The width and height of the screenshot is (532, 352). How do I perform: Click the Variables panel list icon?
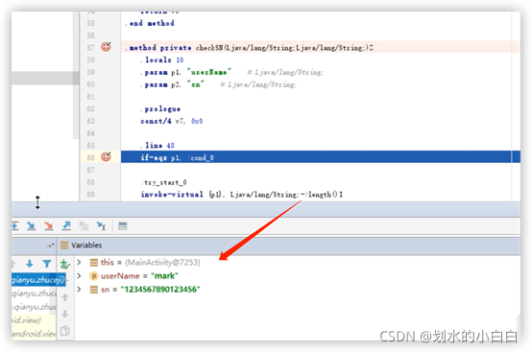(x=64, y=245)
